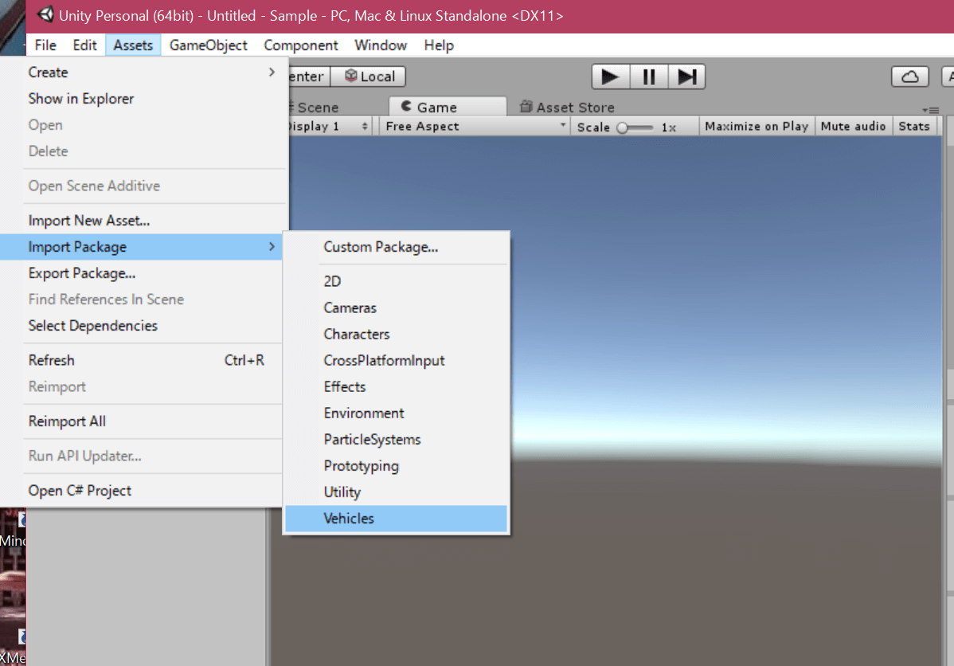Open the Cloud services button
This screenshot has width=954, height=666.
tap(909, 76)
